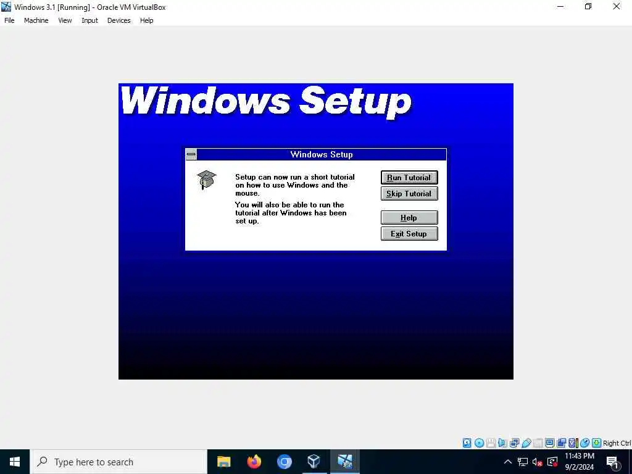Launch Firefox from the taskbar
The image size is (632, 474).
pyautogui.click(x=254, y=462)
